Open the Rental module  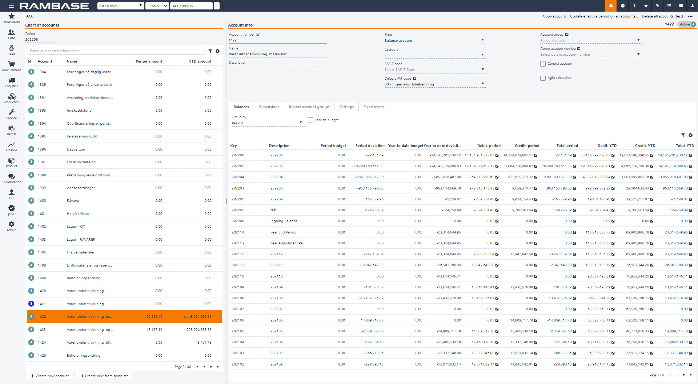point(12,131)
